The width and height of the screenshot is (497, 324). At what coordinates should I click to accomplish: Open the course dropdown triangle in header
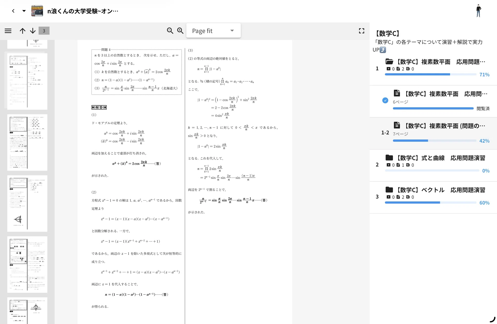(x=24, y=11)
